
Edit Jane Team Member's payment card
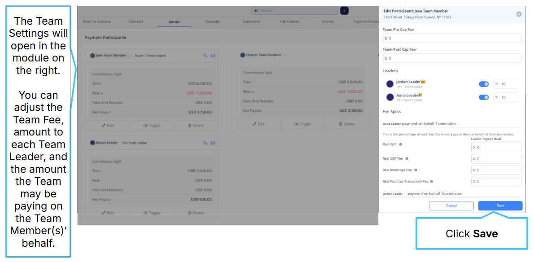[x=108, y=126]
